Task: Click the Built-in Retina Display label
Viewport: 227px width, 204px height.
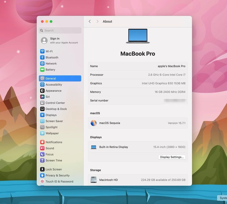Action: click(x=113, y=147)
